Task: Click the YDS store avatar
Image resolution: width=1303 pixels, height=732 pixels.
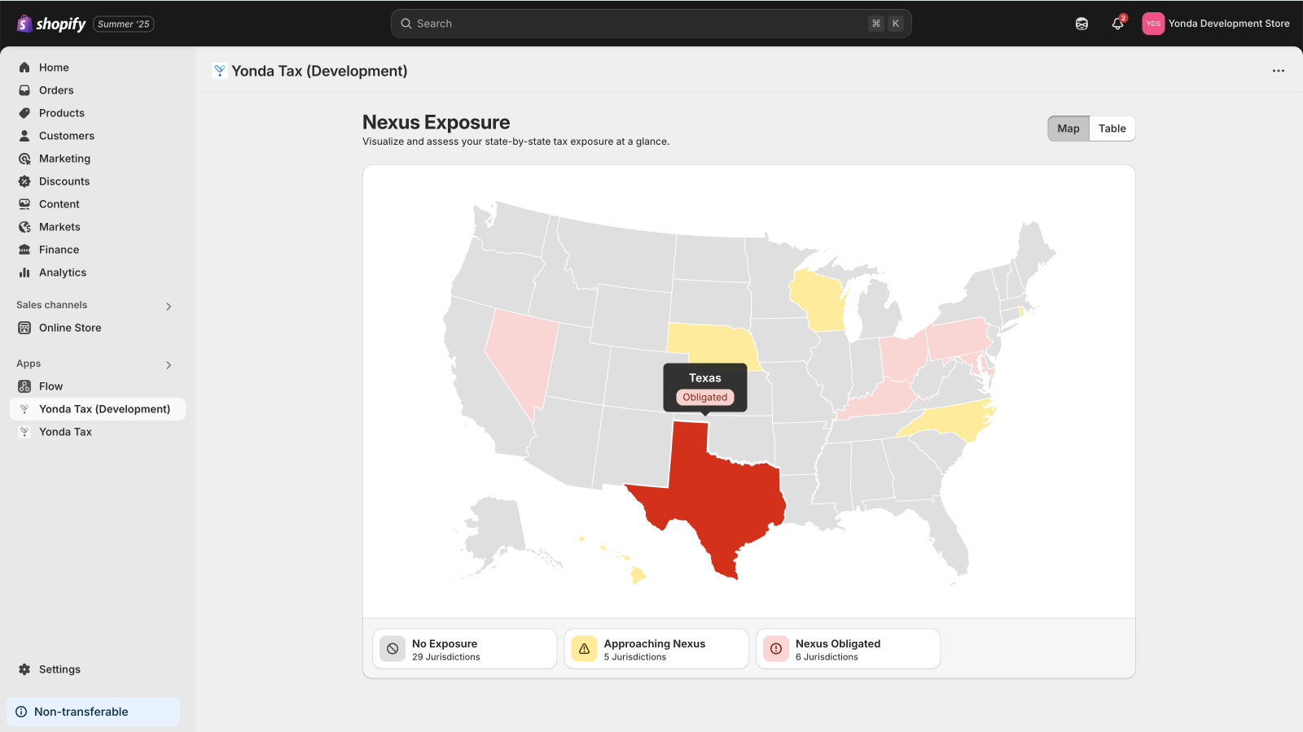Action: (x=1153, y=24)
